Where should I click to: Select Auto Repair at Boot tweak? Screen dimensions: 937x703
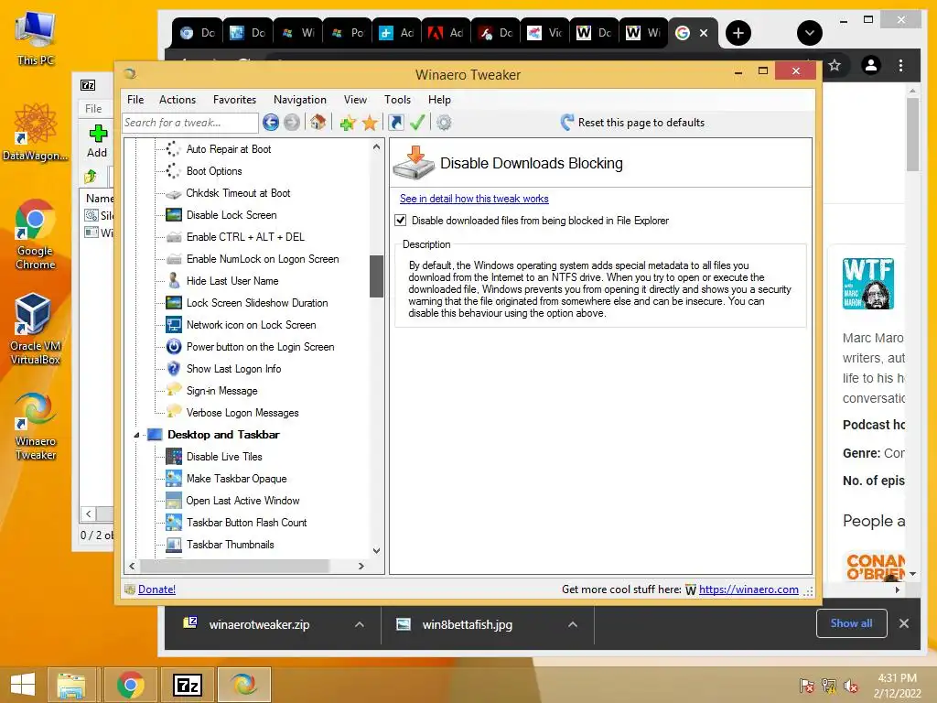pyautogui.click(x=228, y=149)
